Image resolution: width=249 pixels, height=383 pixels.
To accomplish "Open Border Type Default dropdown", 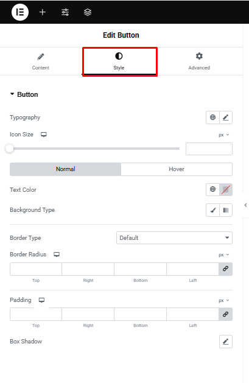I will 174,237.
